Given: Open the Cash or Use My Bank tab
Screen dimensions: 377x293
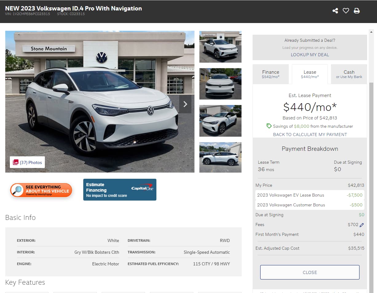Looking at the screenshot, I should coord(349,74).
